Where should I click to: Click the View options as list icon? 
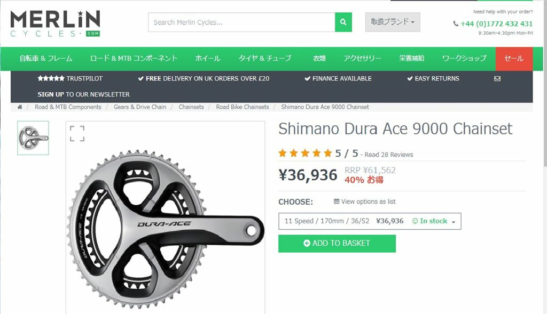(337, 201)
